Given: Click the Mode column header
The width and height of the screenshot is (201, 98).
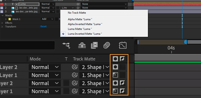Looking at the screenshot, I should pyautogui.click(x=35, y=59).
